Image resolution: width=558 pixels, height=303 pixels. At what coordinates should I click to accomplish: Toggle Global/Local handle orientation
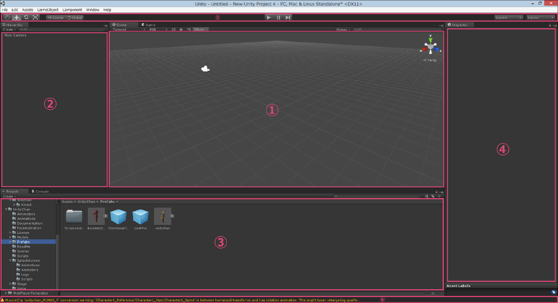(x=75, y=17)
